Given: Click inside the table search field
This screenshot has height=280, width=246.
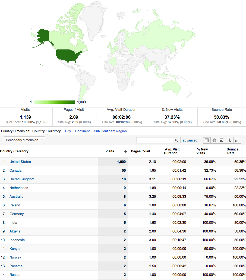Looking at the screenshot, I should tap(154, 140).
